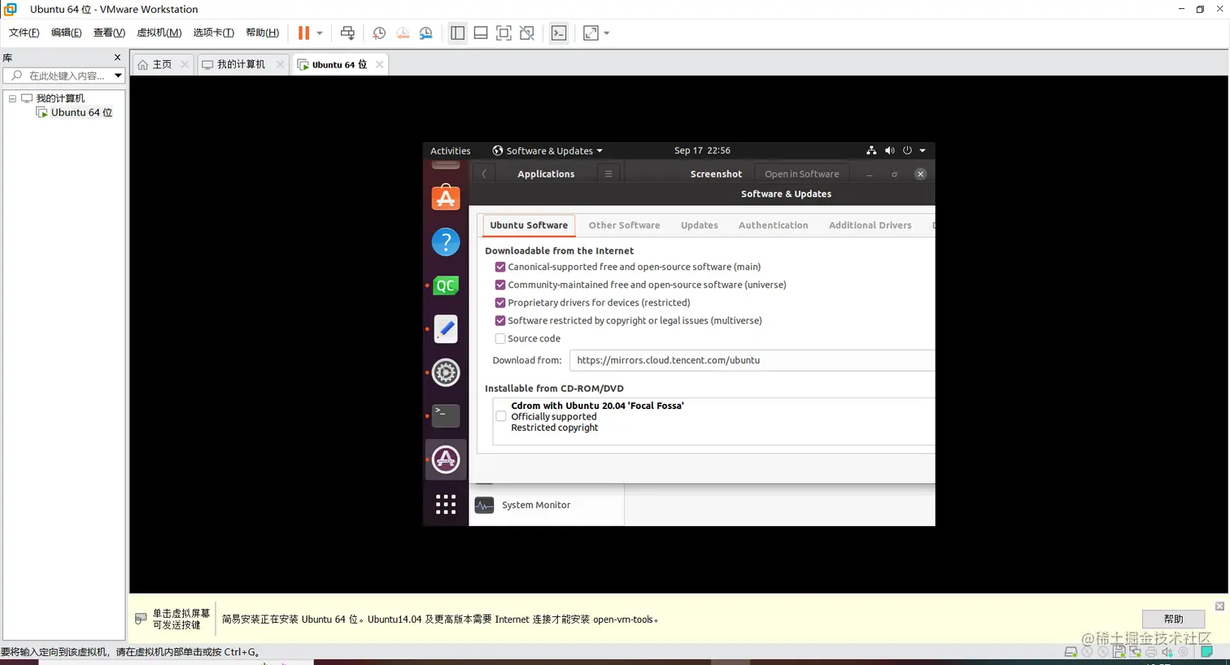Take a snapshot of this virtual machine
Screen dimensions: 1230x665
point(379,33)
